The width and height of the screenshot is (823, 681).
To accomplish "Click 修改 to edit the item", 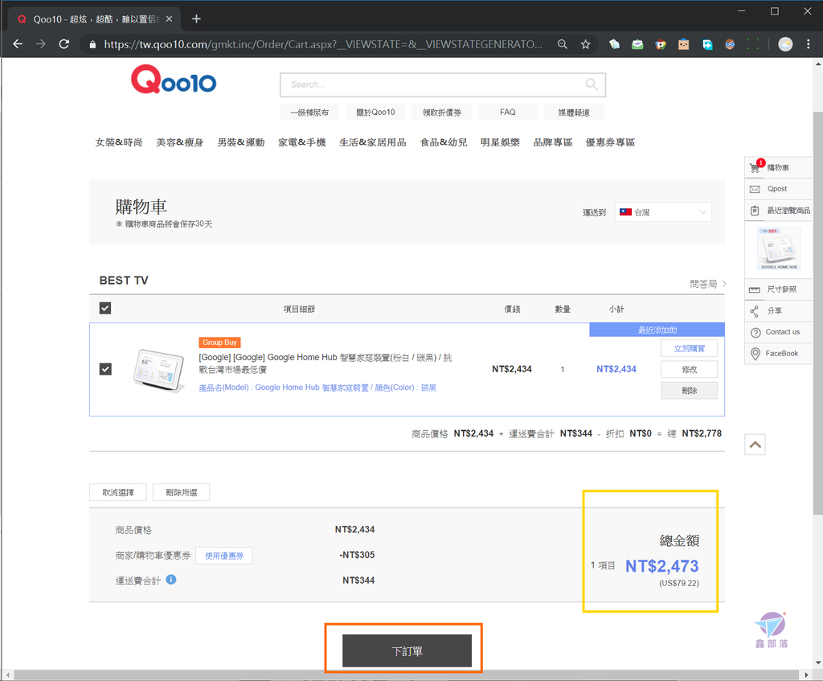I will pyautogui.click(x=689, y=370).
